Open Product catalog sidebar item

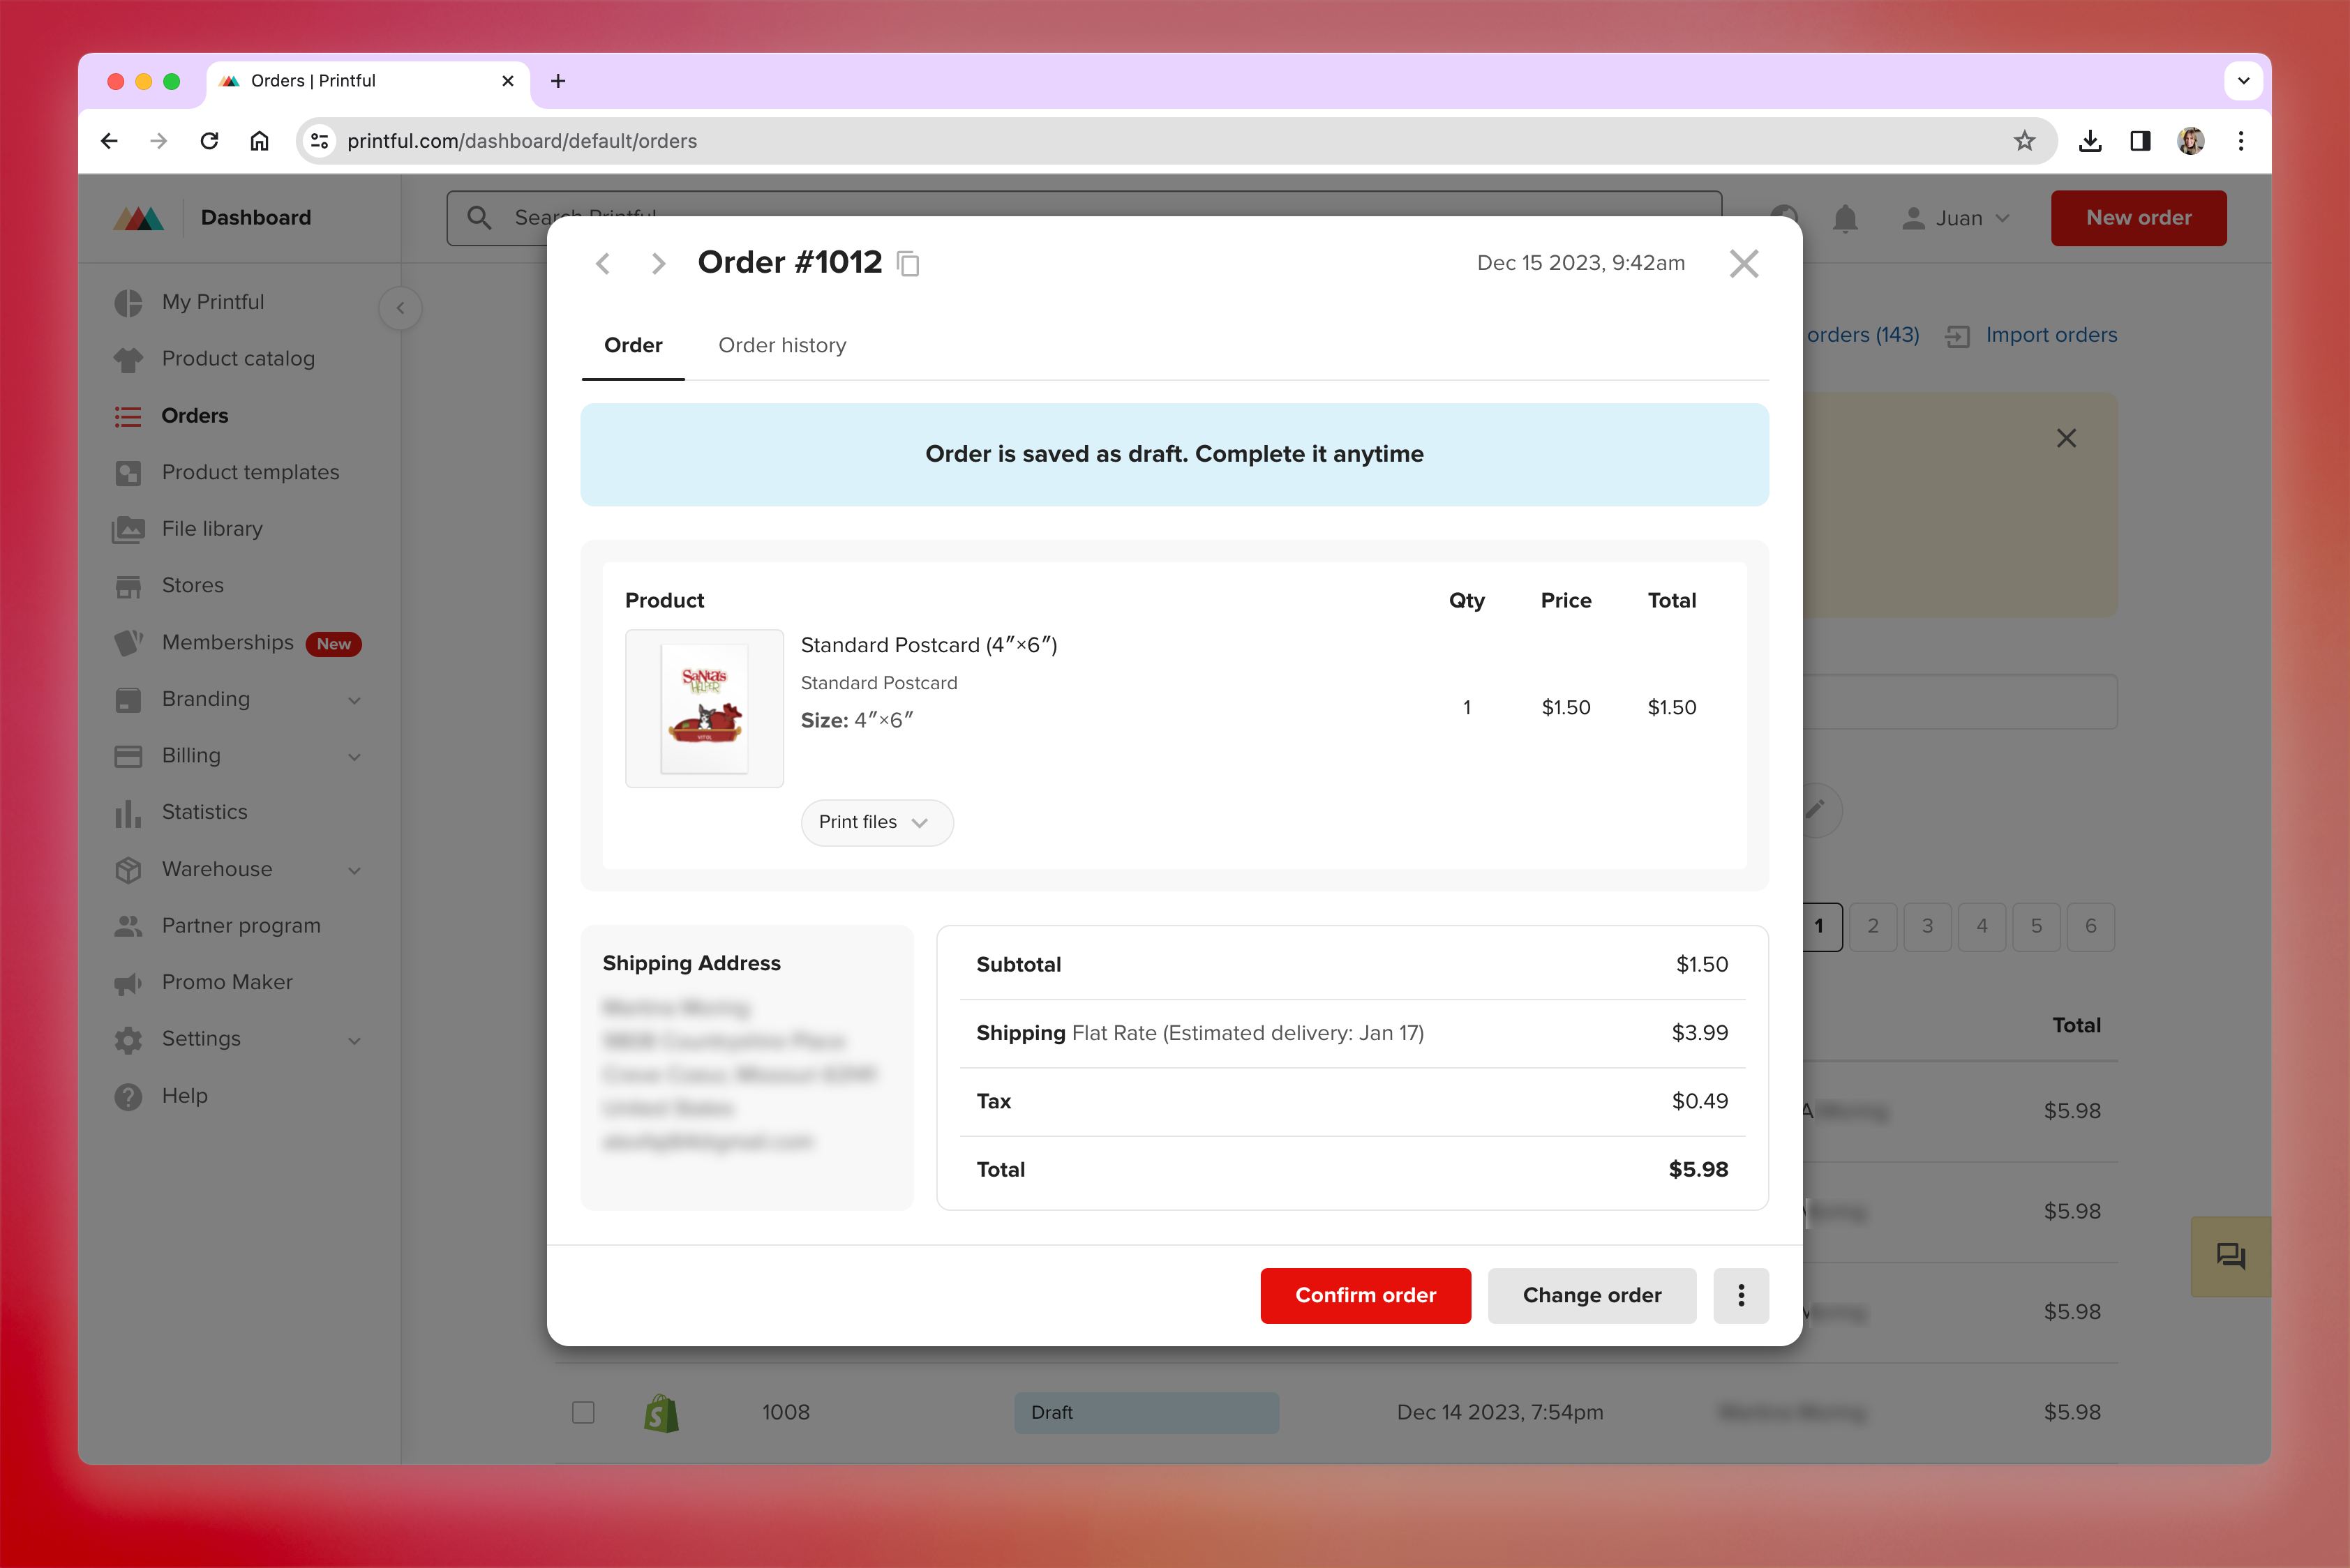tap(238, 359)
